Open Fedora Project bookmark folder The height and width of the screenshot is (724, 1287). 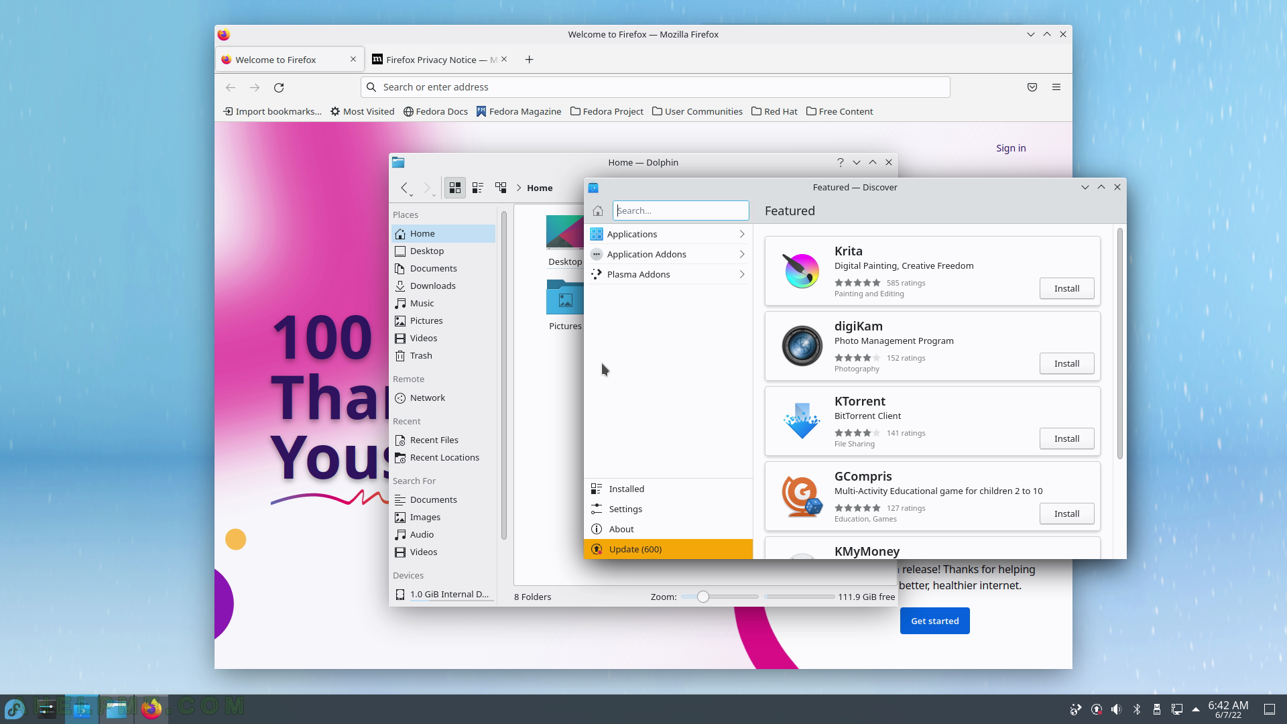click(x=607, y=111)
